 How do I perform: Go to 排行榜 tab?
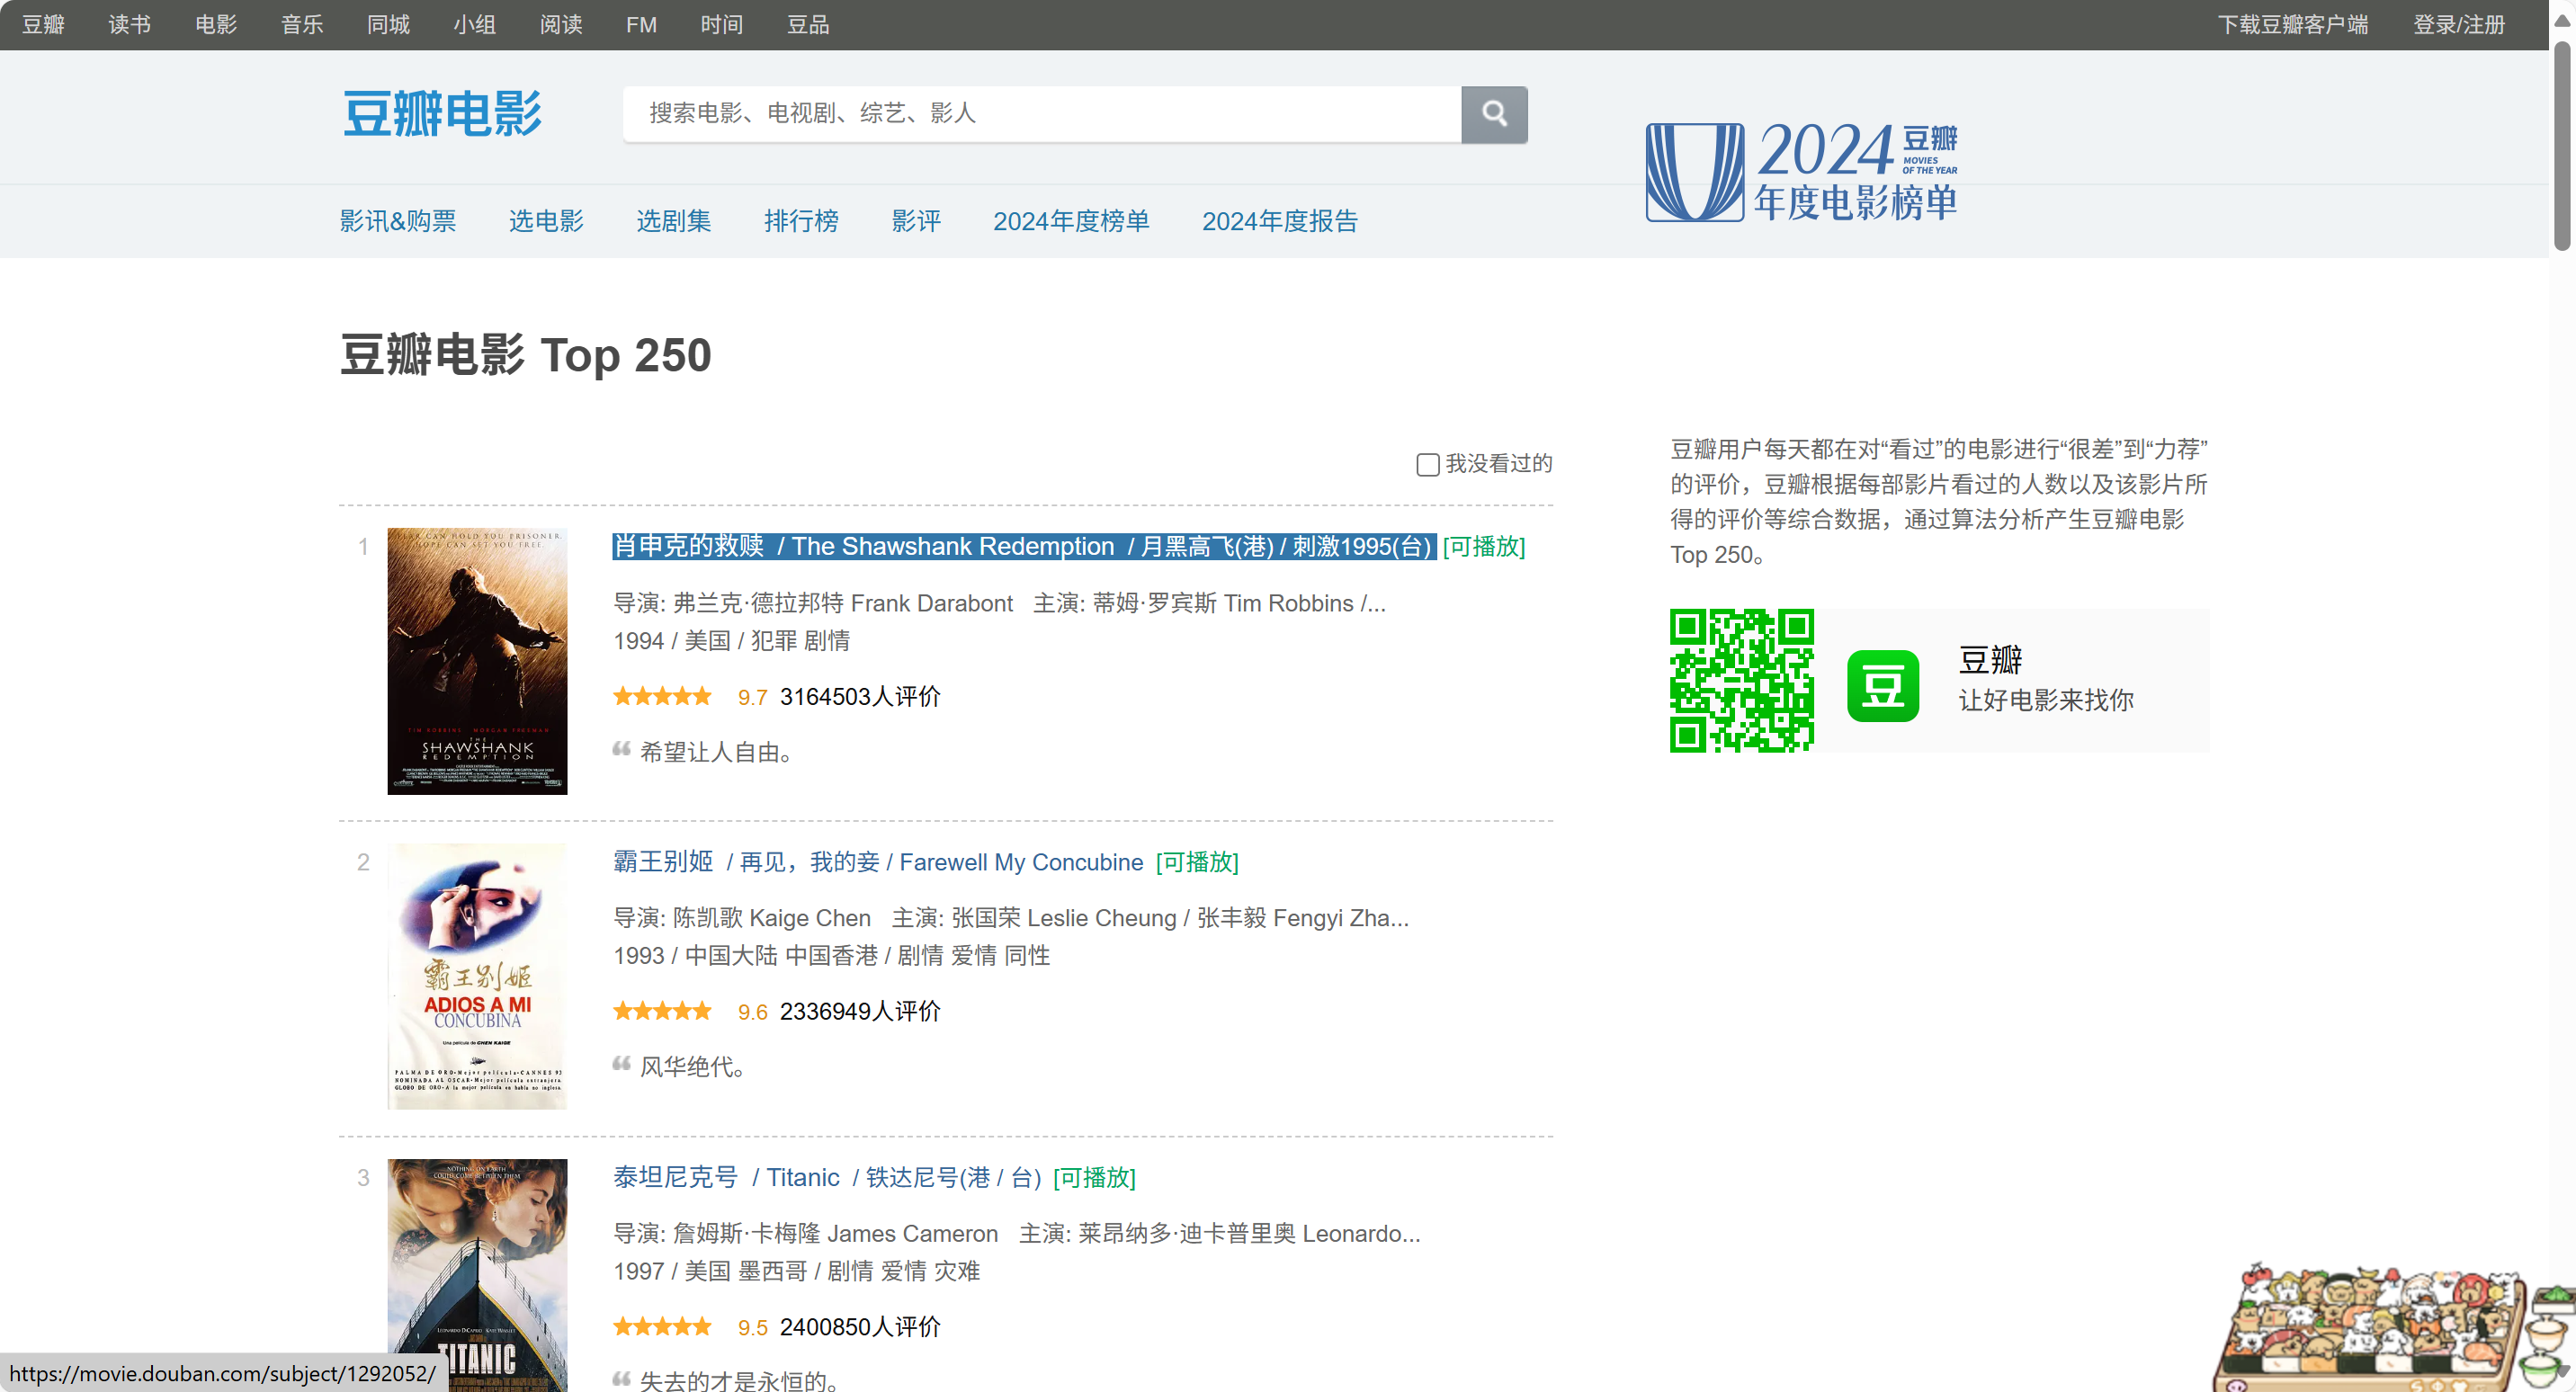click(x=801, y=221)
